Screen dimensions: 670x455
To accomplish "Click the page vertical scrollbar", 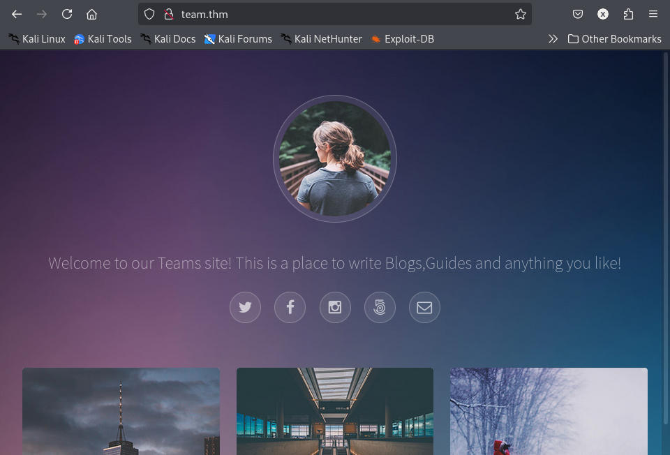I will tap(665, 239).
